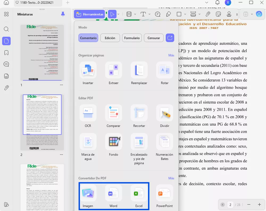Open the bookmarks sidebar panel
Image resolution: width=266 pixels, height=211 pixels.
[x=6, y=53]
